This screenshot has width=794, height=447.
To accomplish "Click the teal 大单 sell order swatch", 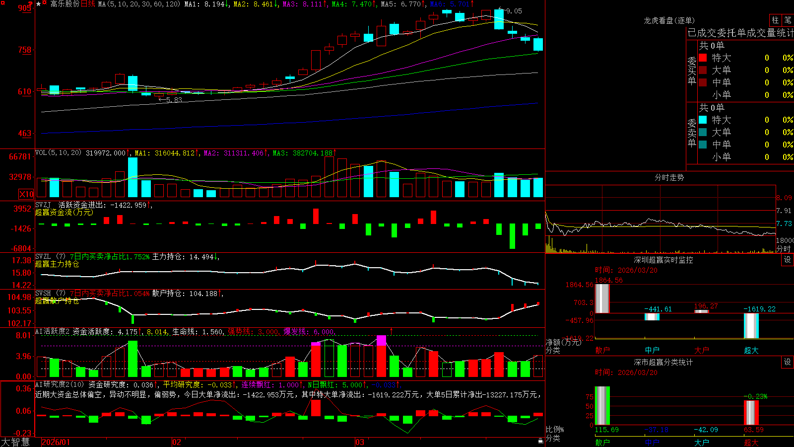I will click(703, 132).
